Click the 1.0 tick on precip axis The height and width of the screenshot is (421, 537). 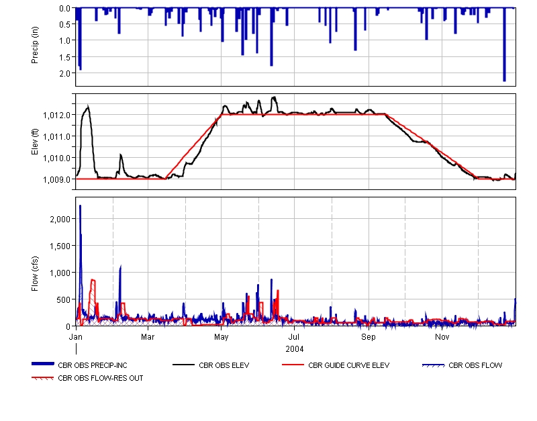click(x=64, y=41)
